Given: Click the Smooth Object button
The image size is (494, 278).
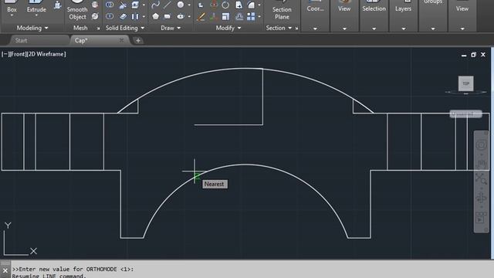Looking at the screenshot, I should (77, 10).
